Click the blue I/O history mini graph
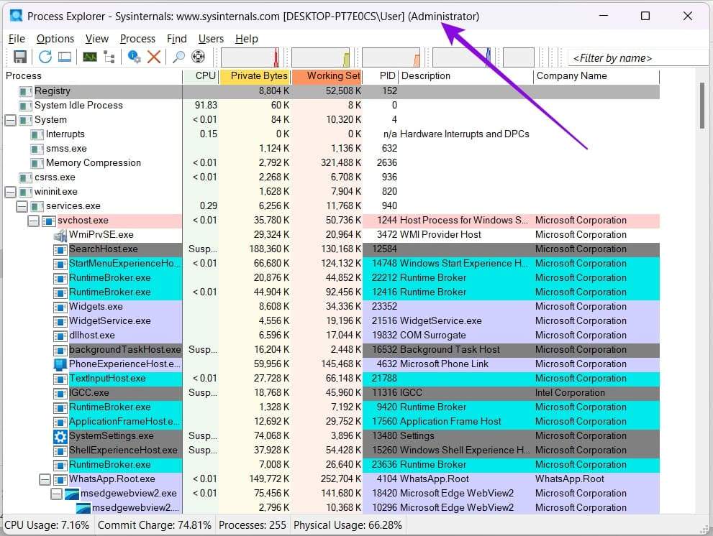 tap(461, 57)
